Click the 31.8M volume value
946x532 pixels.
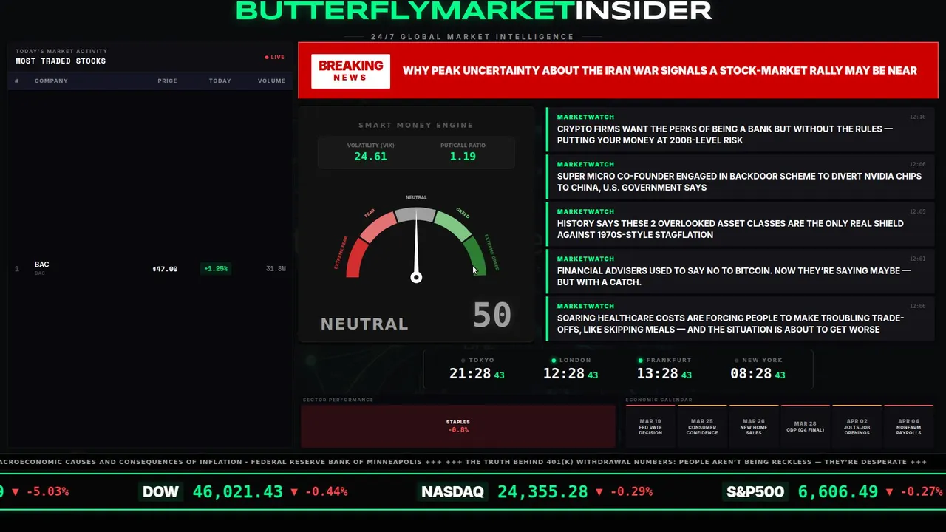tap(276, 269)
